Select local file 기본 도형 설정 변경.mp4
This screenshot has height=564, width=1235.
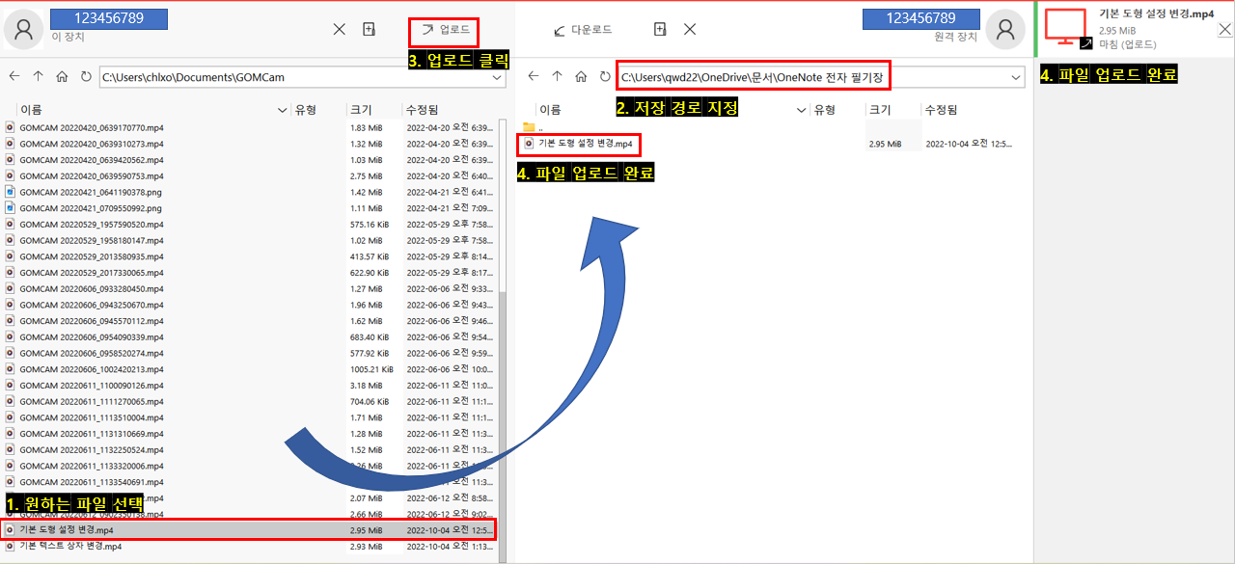250,530
